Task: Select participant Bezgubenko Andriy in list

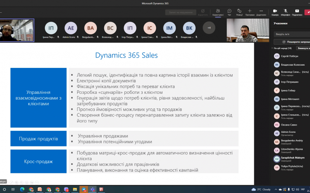Action: (x=292, y=142)
